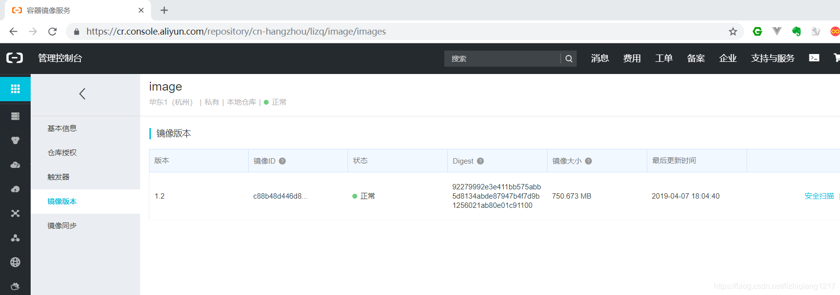Open the Cloud Shell terminal icon

814,58
